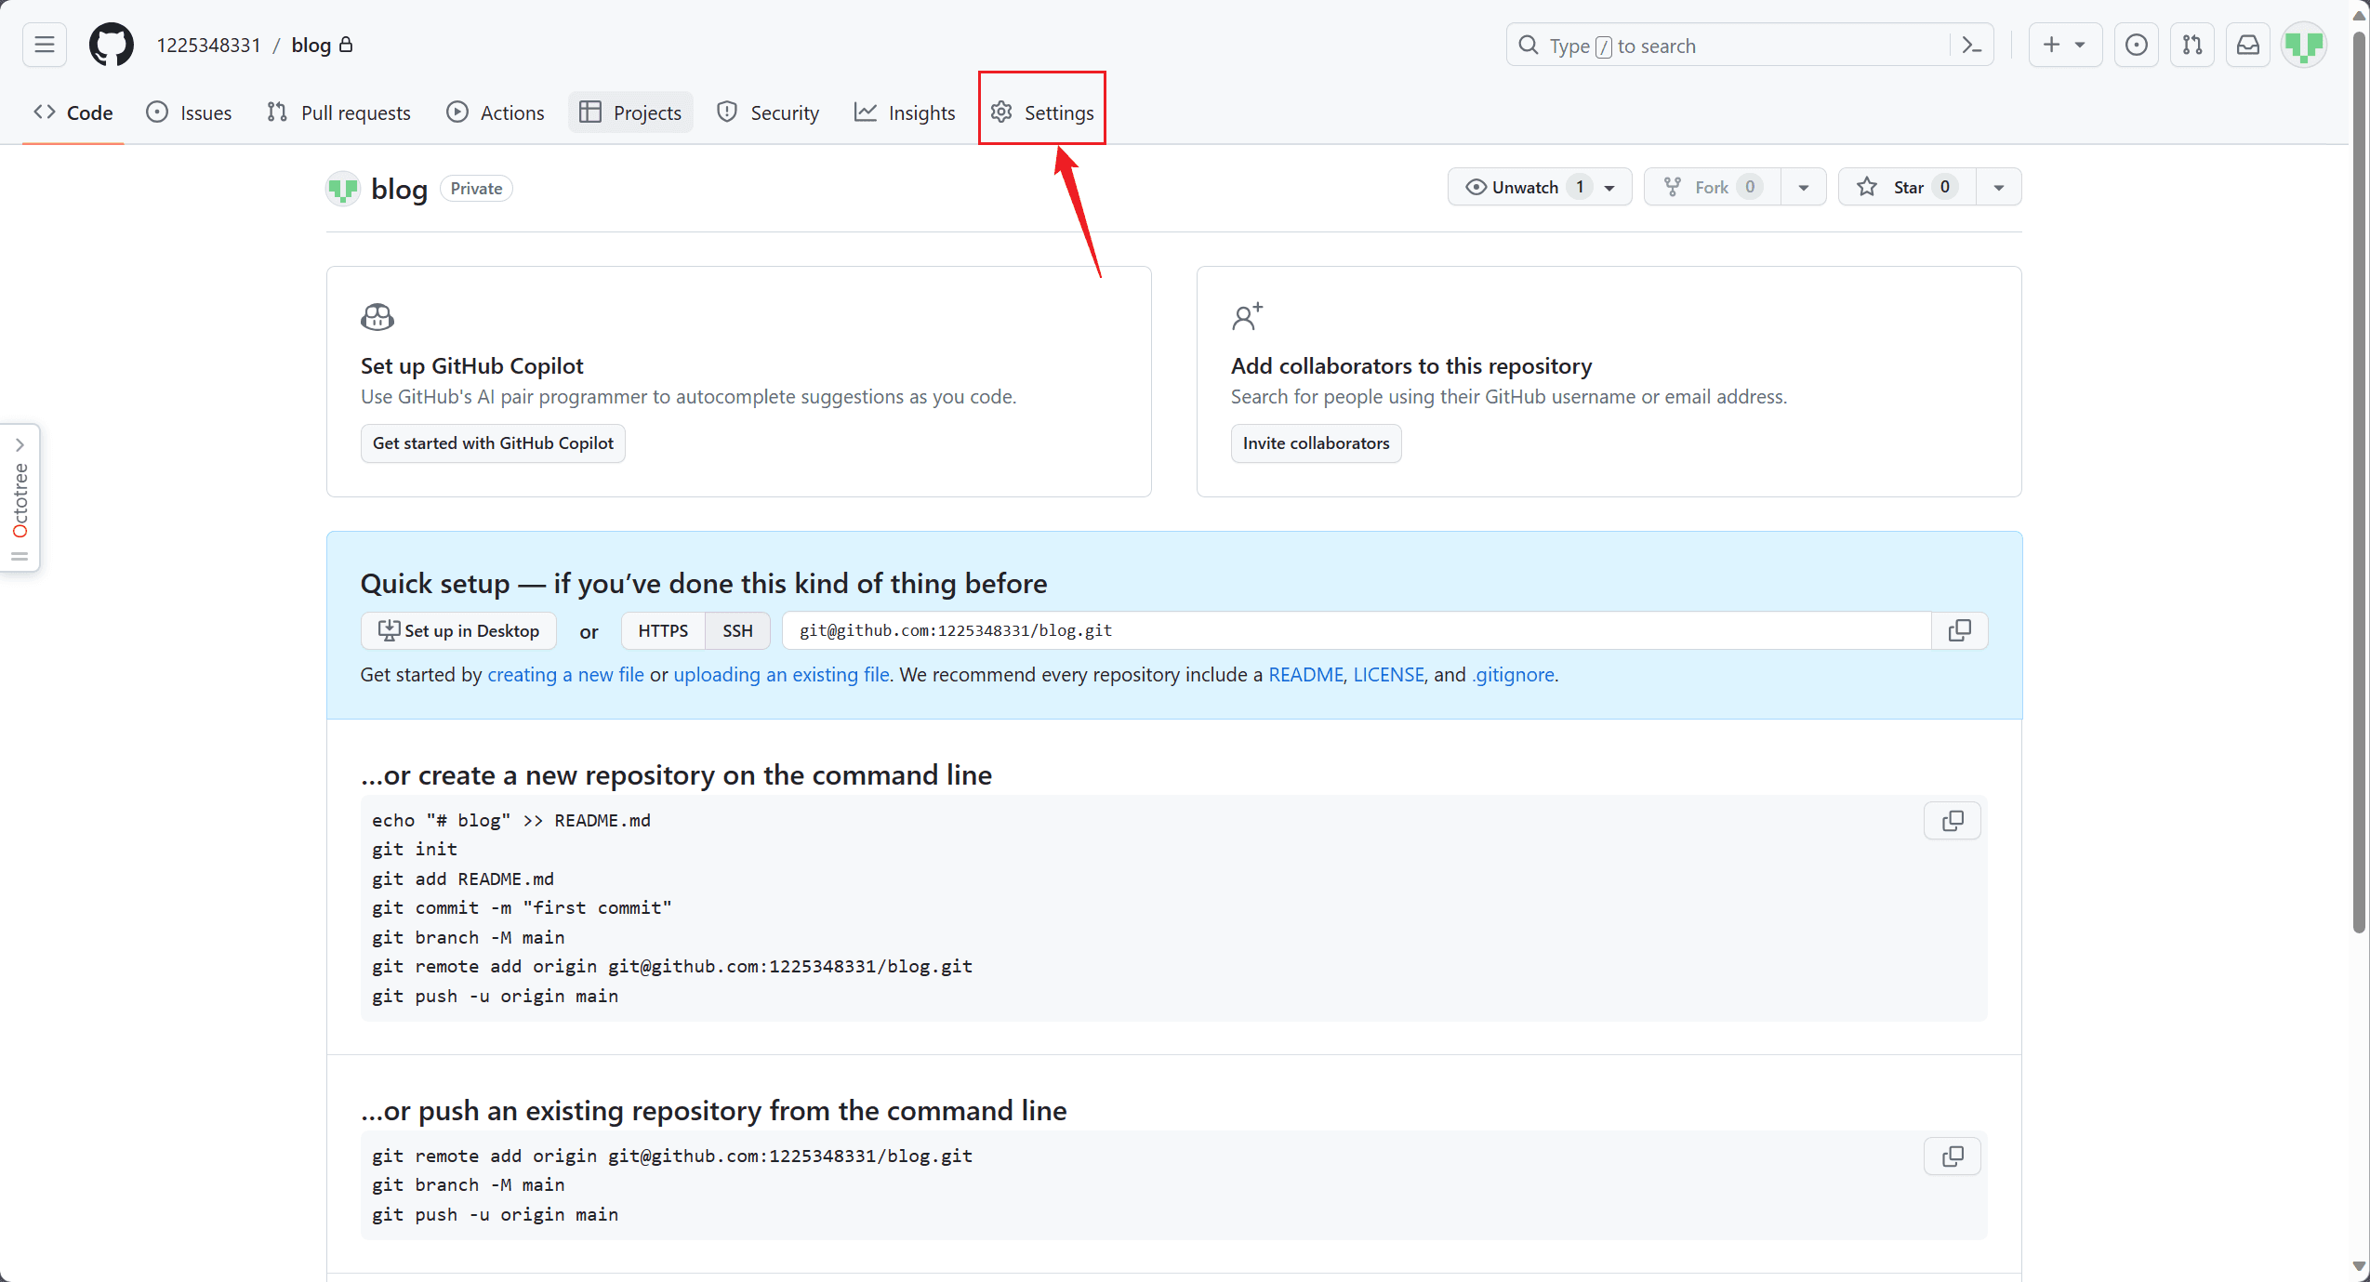2370x1282 pixels.
Task: Follow the 'creating a new file' link
Action: 565,675
